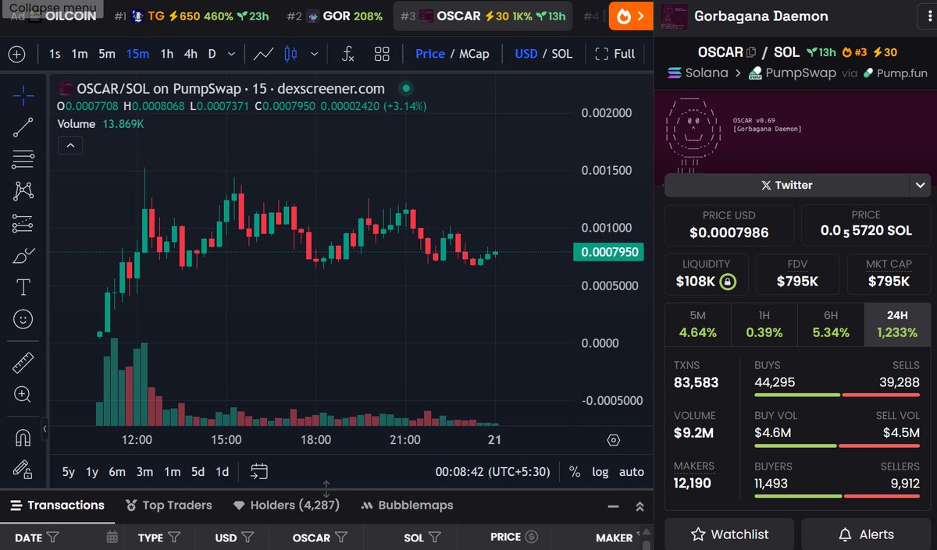Collapse the chart legend arrow
Image resolution: width=937 pixels, height=550 pixels.
tap(69, 145)
